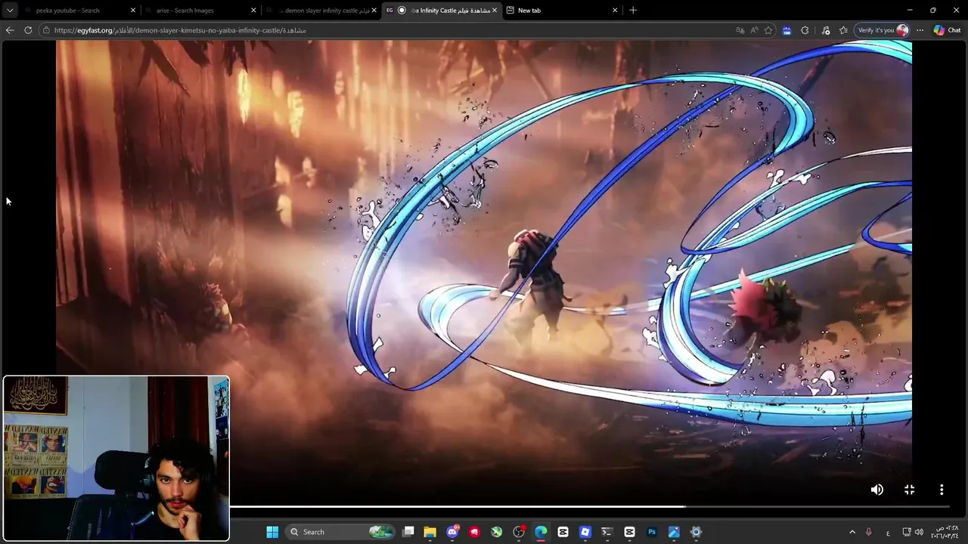Select the Infinity Castle playing tab
Viewport: 968px width, 544px height.
click(442, 11)
